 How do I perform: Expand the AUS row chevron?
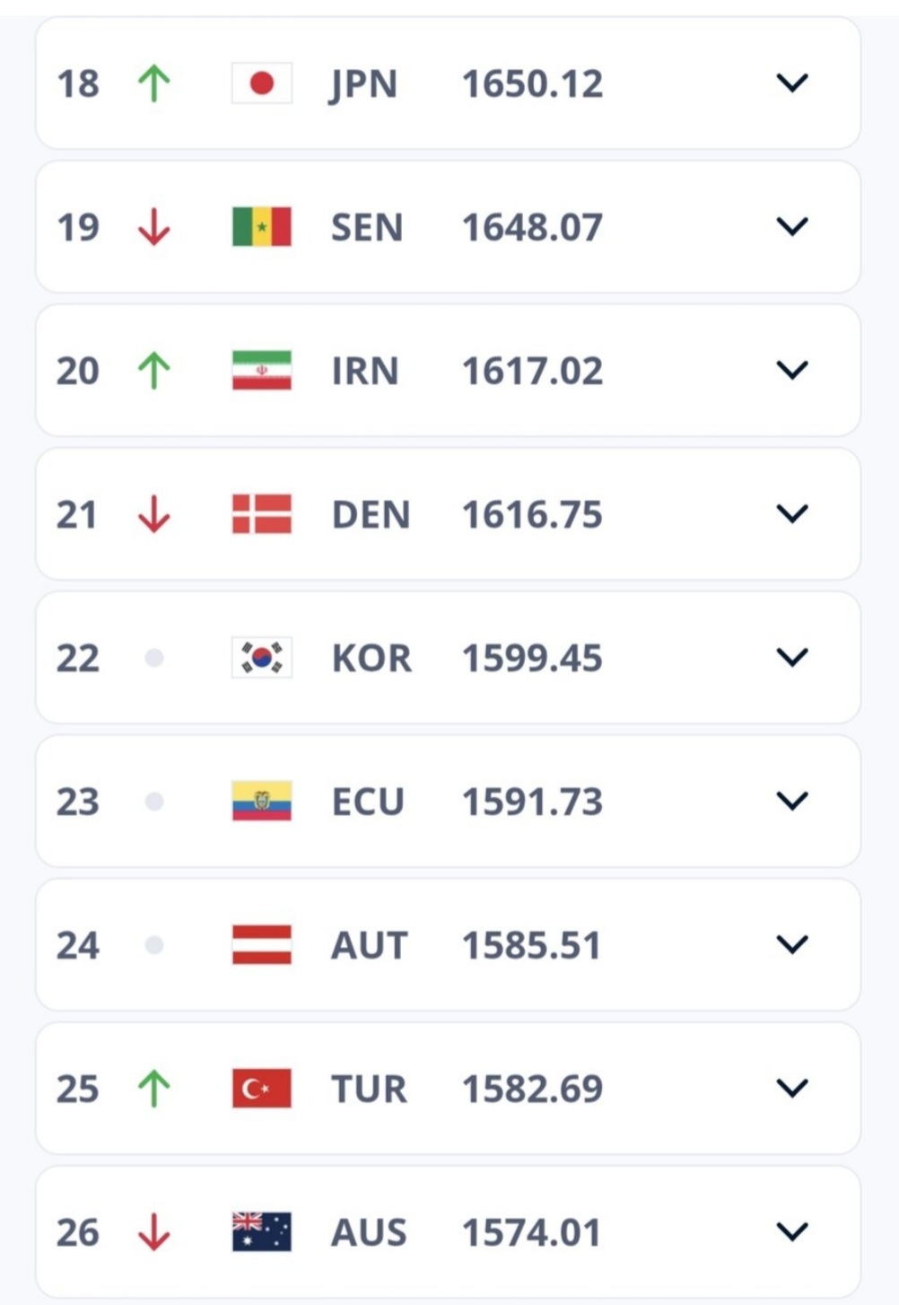(x=791, y=1232)
